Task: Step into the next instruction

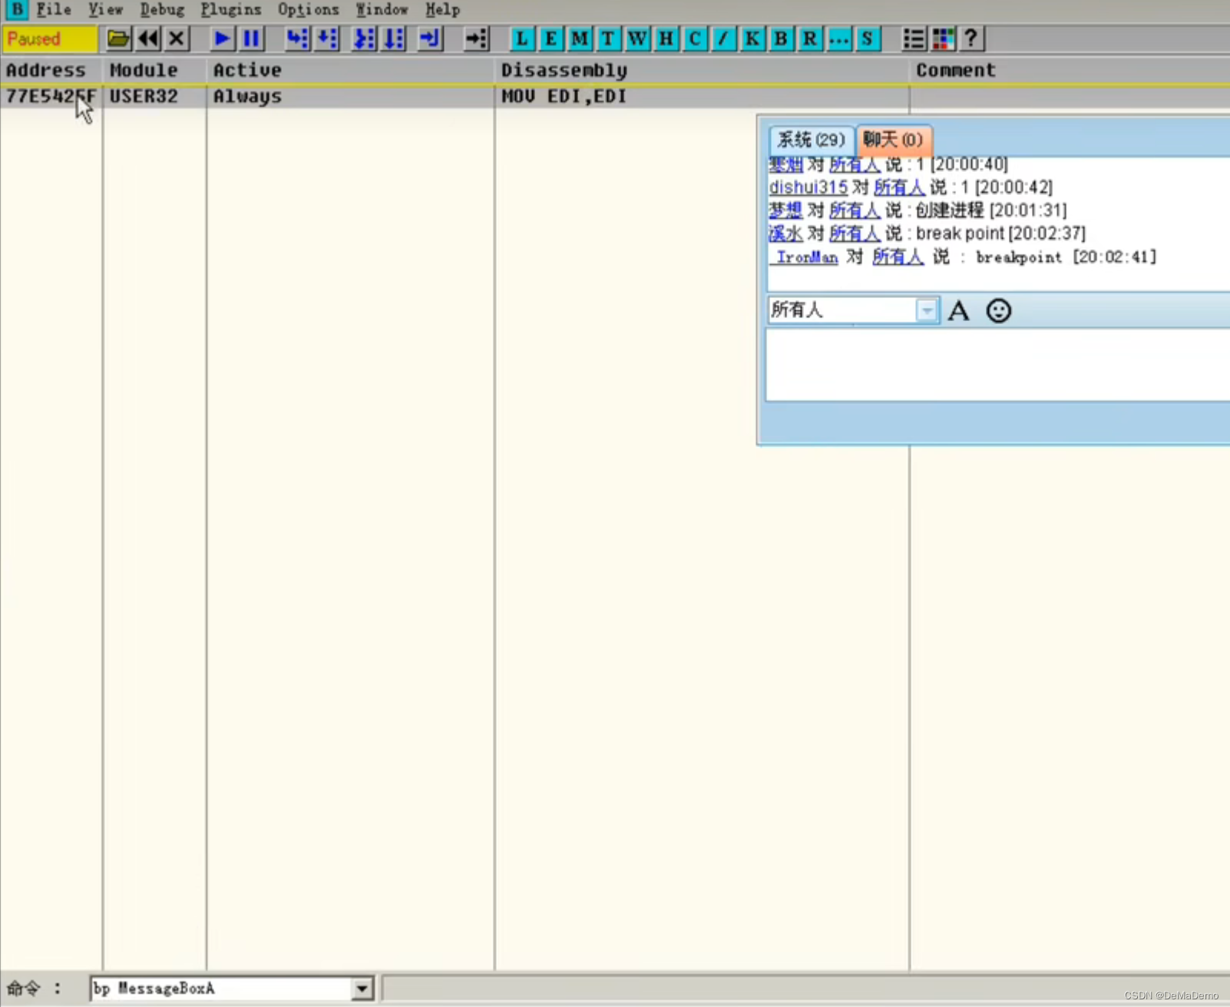Action: pos(298,38)
